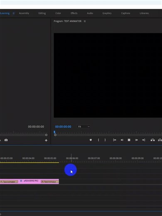Click the Lift button
The width and height of the screenshot is (162, 216).
click(153, 140)
